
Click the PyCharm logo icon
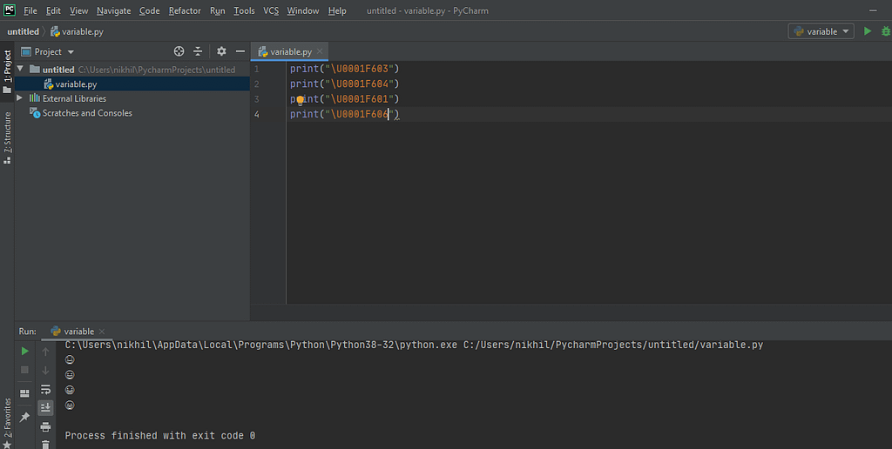tap(9, 10)
